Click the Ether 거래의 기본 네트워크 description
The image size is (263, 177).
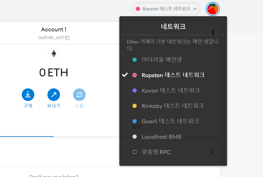[172, 45]
